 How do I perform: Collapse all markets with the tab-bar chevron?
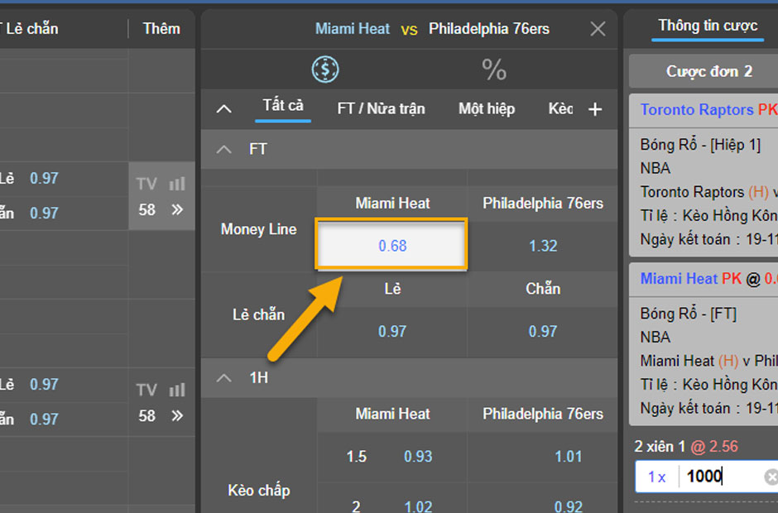224,108
